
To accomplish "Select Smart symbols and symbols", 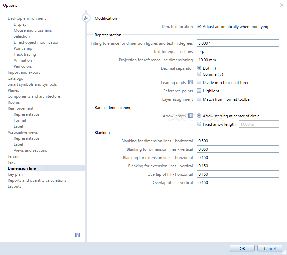I will pyautogui.click(x=32, y=84).
